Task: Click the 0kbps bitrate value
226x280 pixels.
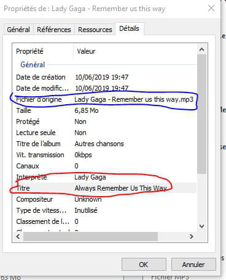Action: [83, 155]
